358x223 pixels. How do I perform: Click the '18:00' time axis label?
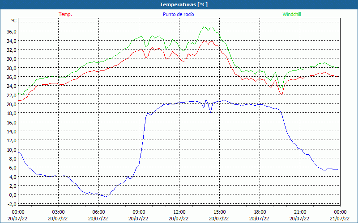(x=260, y=212)
